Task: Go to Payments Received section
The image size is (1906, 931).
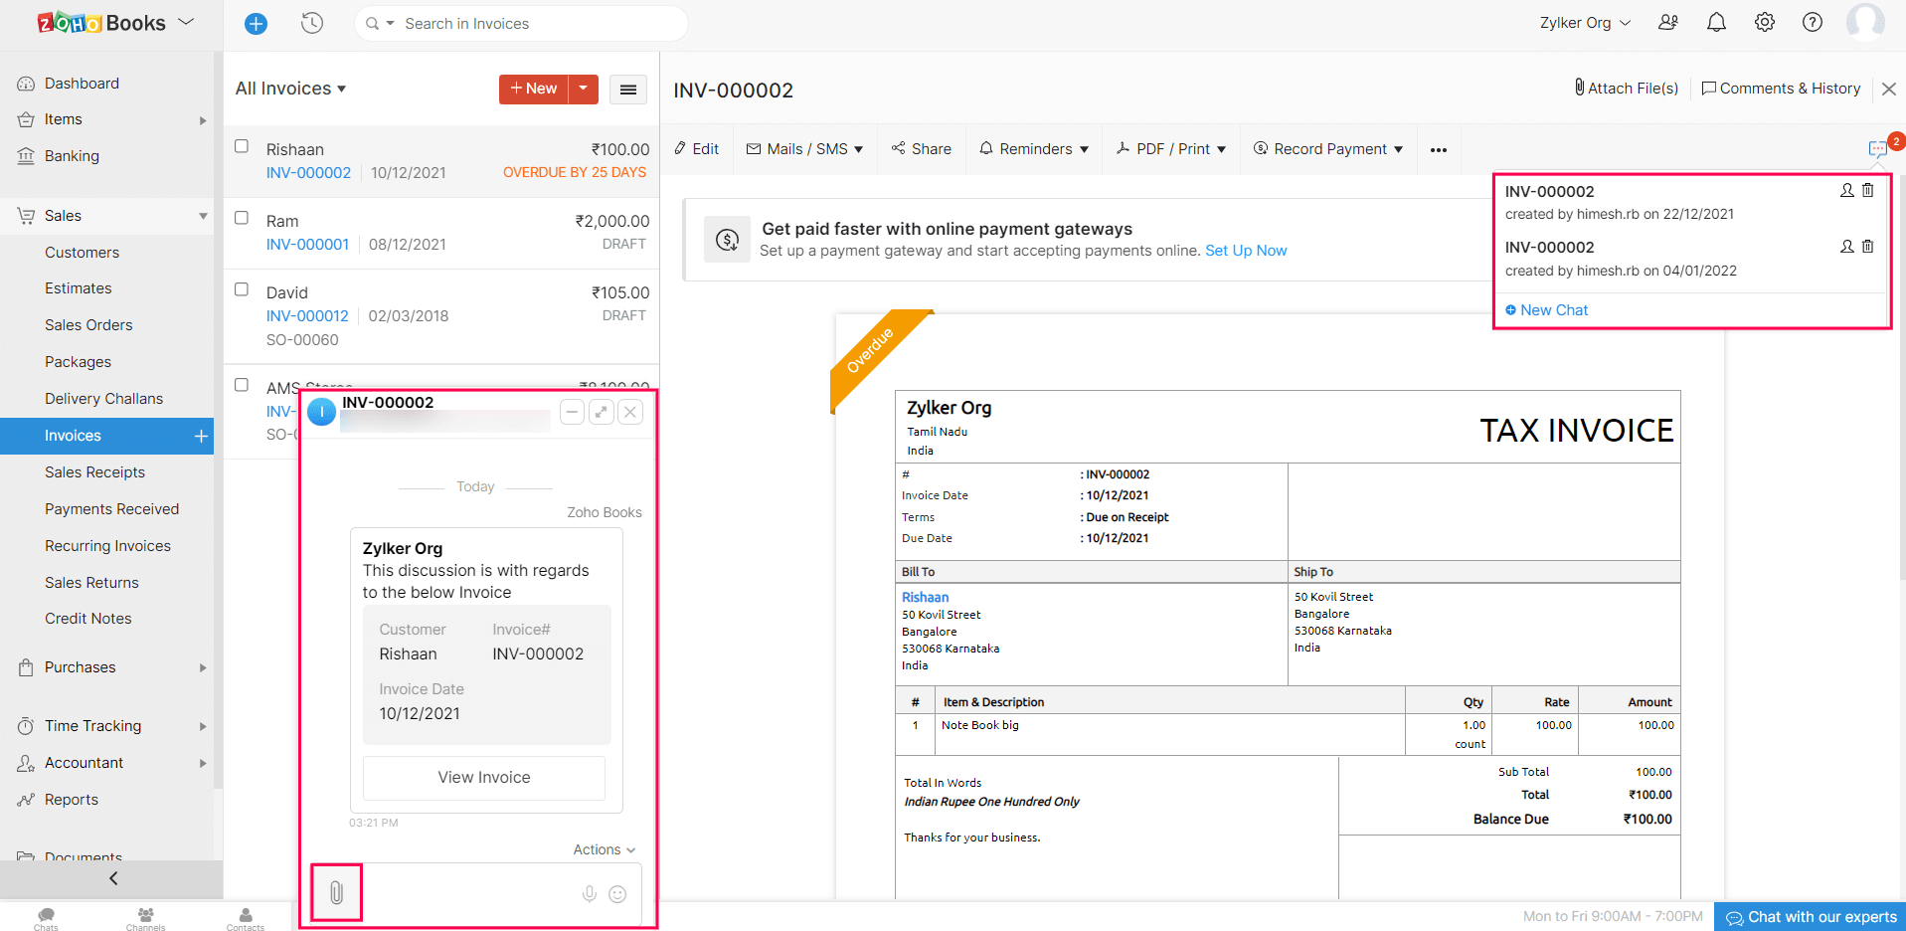Action: pyautogui.click(x=111, y=509)
